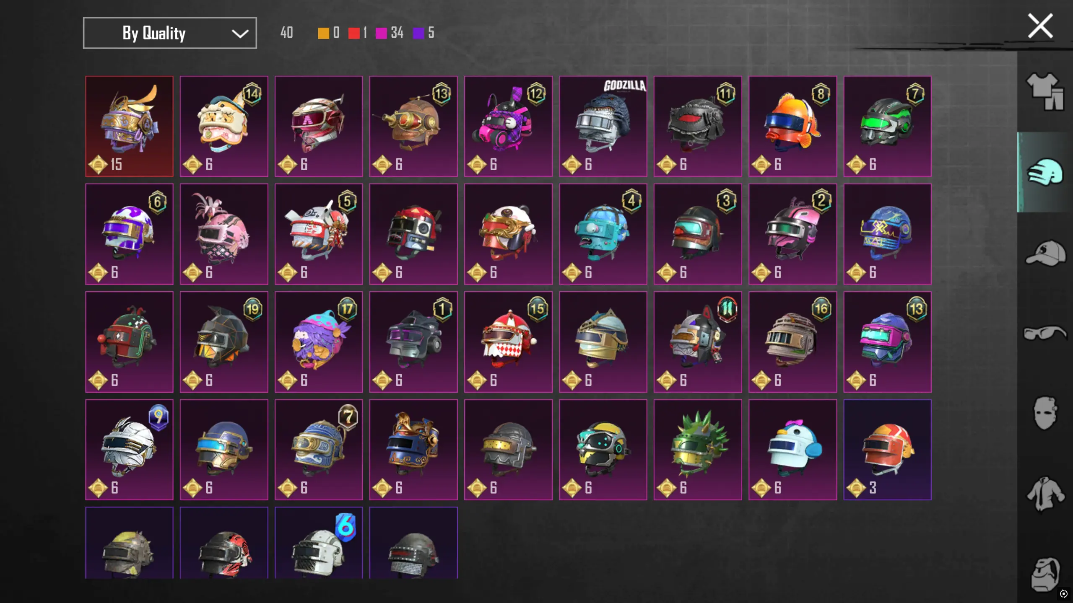Filter by the purple quality swatch with 5
This screenshot has height=603, width=1073.
tap(418, 33)
